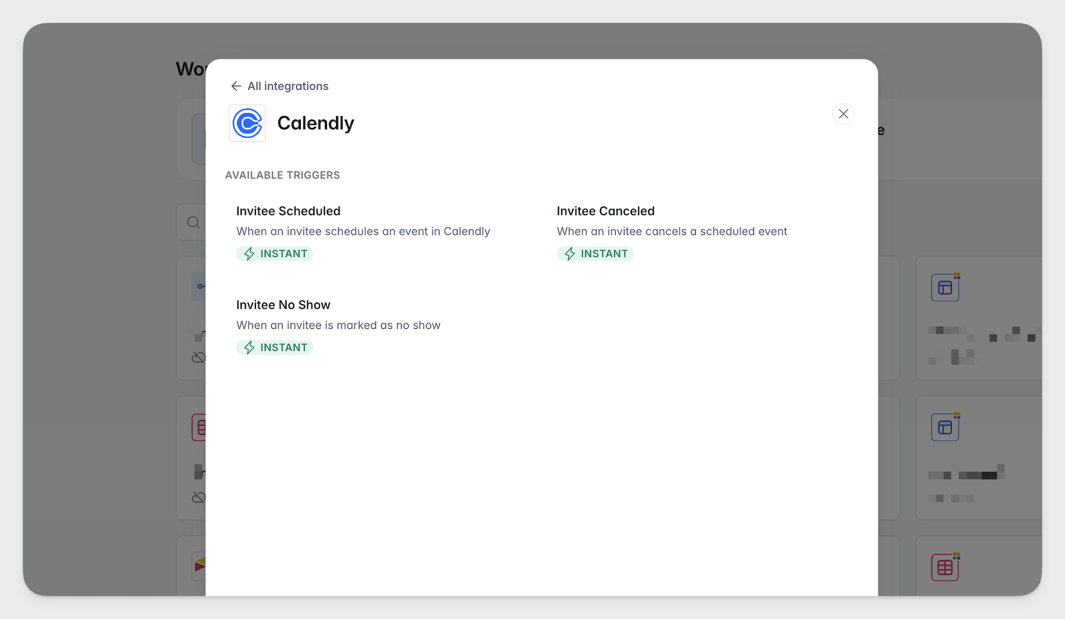
Task: Click the lightning bolt icon under Invitee Scheduled
Action: pyautogui.click(x=249, y=254)
